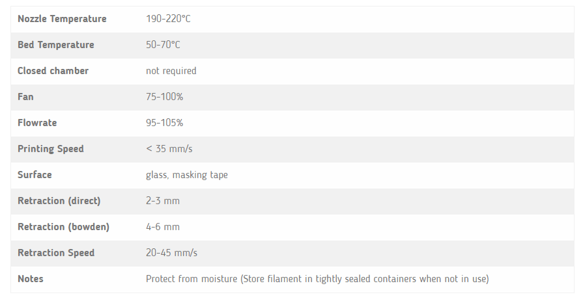Click the Retraction (bowden) label

click(63, 227)
